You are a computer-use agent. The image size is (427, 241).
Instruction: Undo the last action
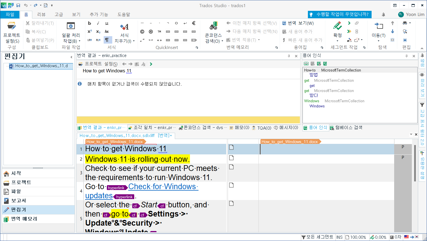click(x=26, y=5)
